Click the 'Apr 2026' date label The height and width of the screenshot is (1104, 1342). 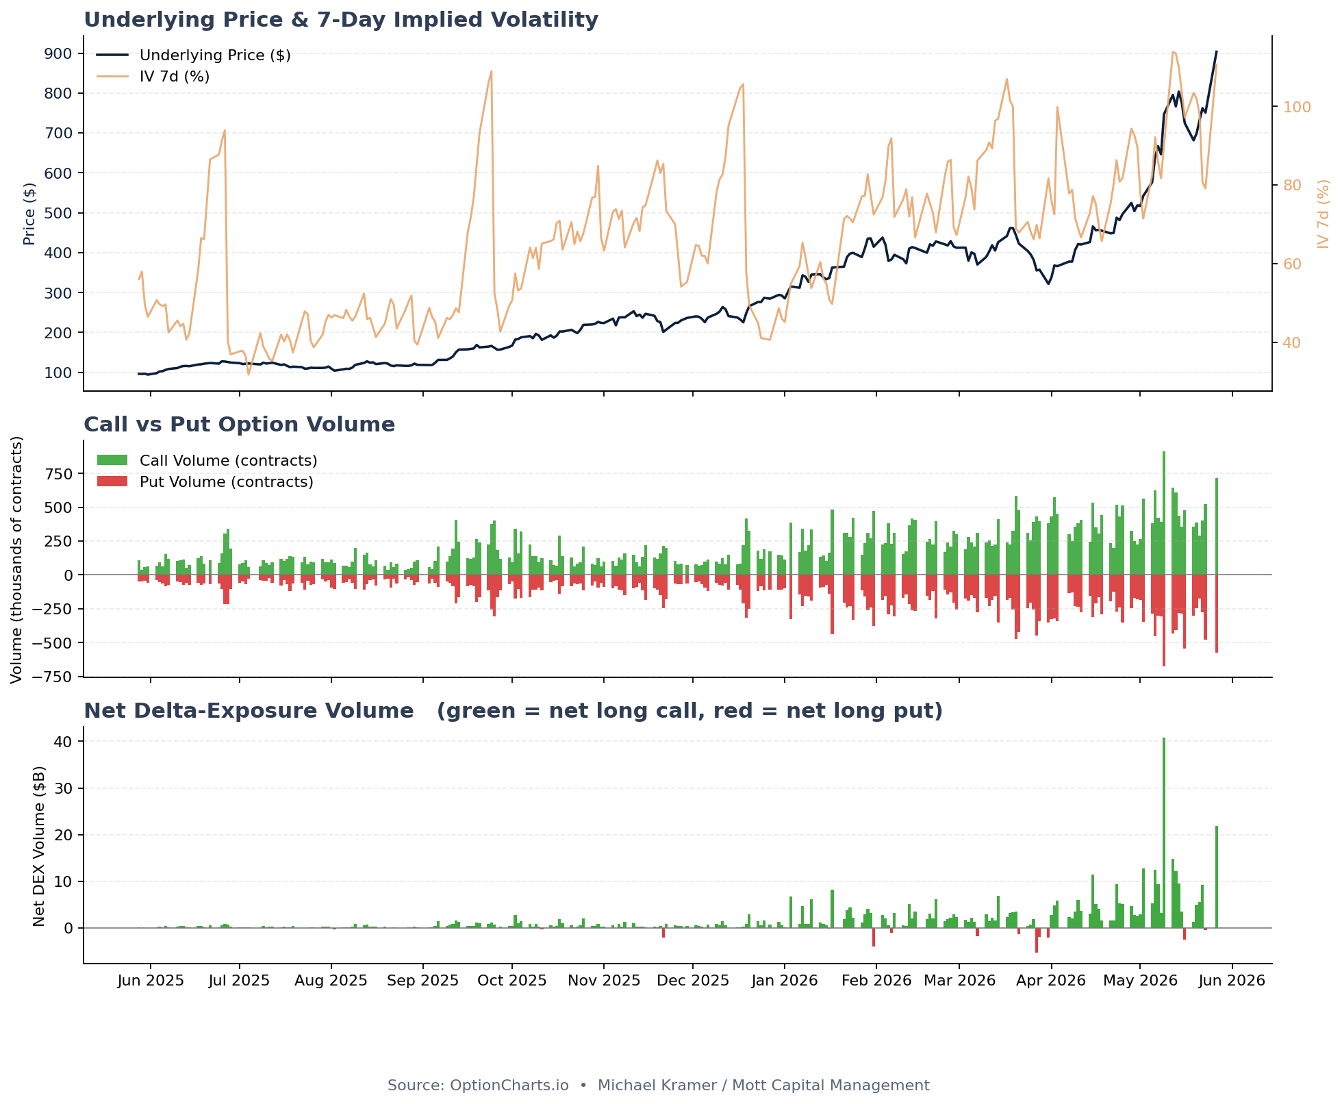pyautogui.click(x=1051, y=981)
